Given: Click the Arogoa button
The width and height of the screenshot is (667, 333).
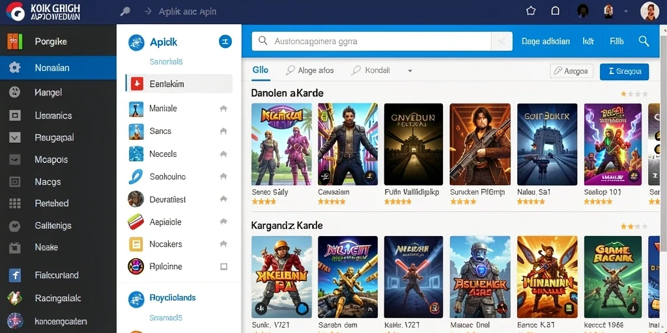Looking at the screenshot, I should coord(571,72).
